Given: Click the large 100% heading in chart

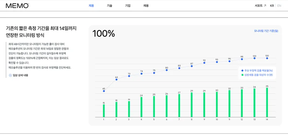Looking at the screenshot, I should (x=104, y=34).
